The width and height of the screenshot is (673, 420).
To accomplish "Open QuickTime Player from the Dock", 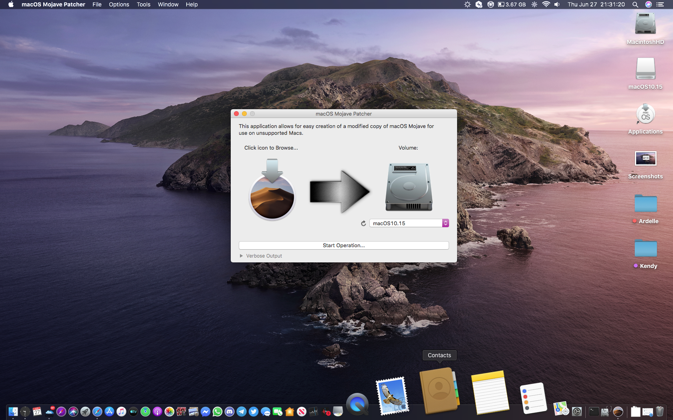I will coord(357,404).
